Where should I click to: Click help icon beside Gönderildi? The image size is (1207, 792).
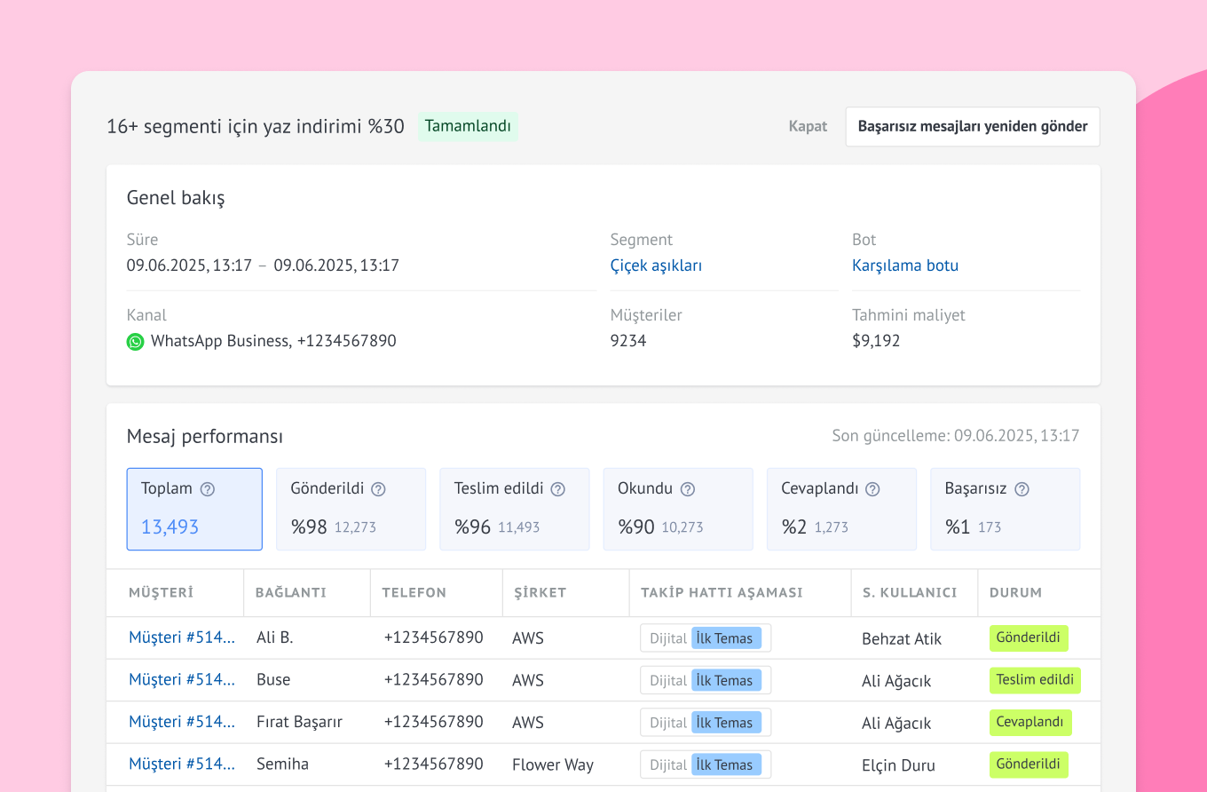click(378, 489)
